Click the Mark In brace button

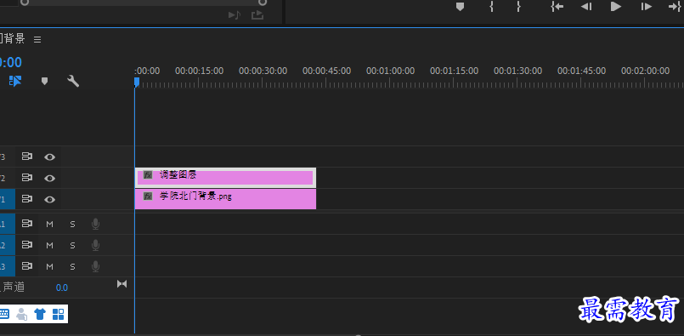click(492, 7)
